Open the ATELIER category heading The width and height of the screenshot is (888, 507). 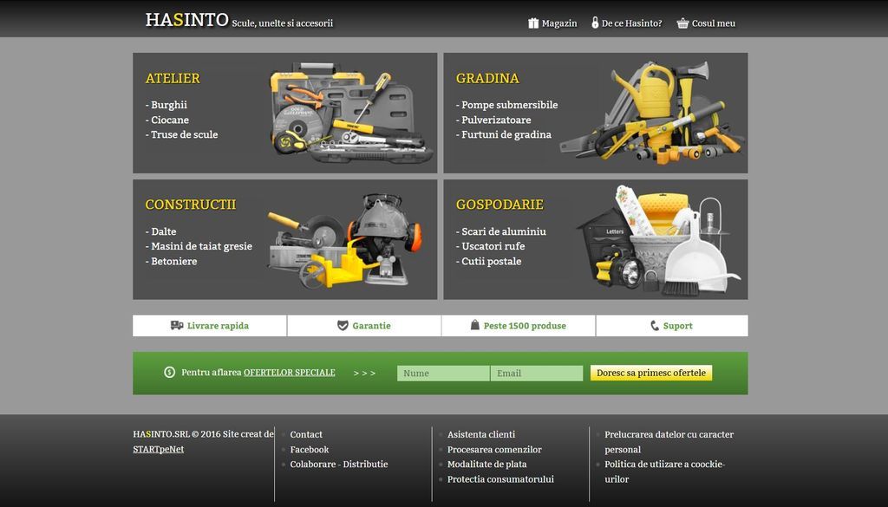coord(173,79)
